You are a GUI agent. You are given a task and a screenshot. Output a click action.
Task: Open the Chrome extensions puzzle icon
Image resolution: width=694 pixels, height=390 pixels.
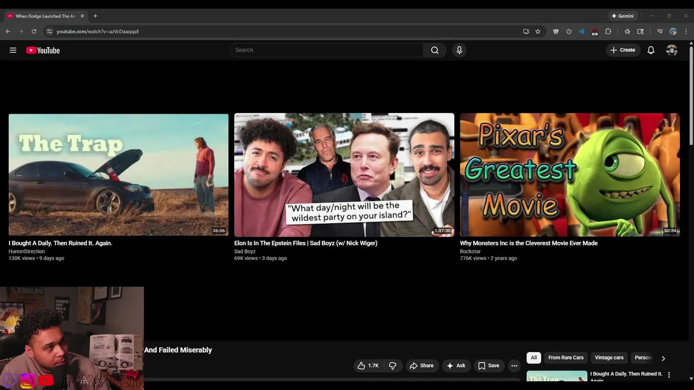coord(608,31)
